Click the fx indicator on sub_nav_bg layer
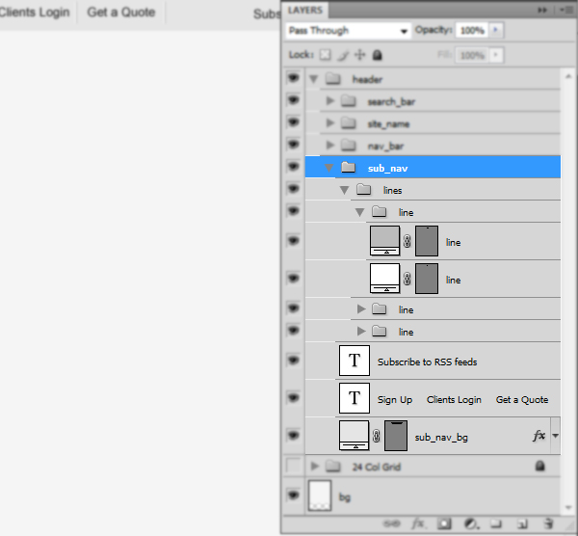578x536 pixels. 539,436
